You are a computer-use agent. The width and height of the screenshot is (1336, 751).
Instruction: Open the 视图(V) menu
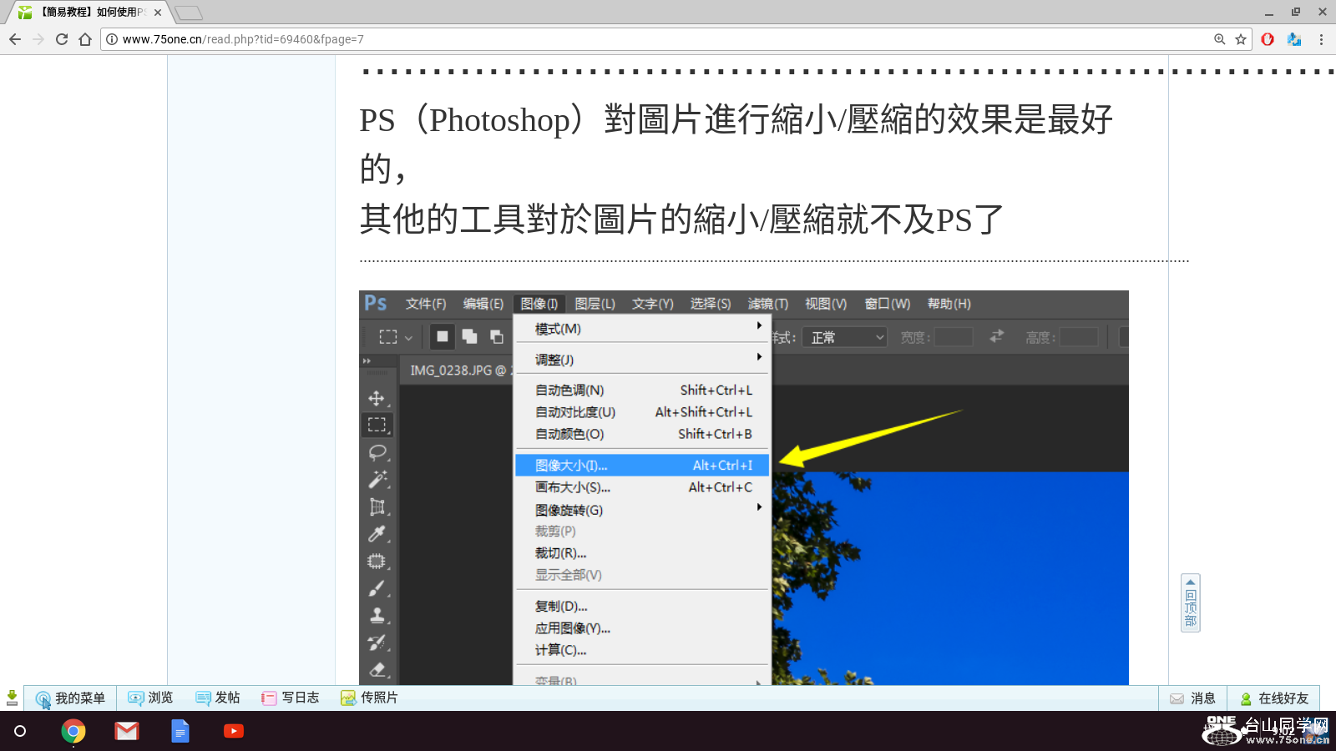(x=826, y=304)
